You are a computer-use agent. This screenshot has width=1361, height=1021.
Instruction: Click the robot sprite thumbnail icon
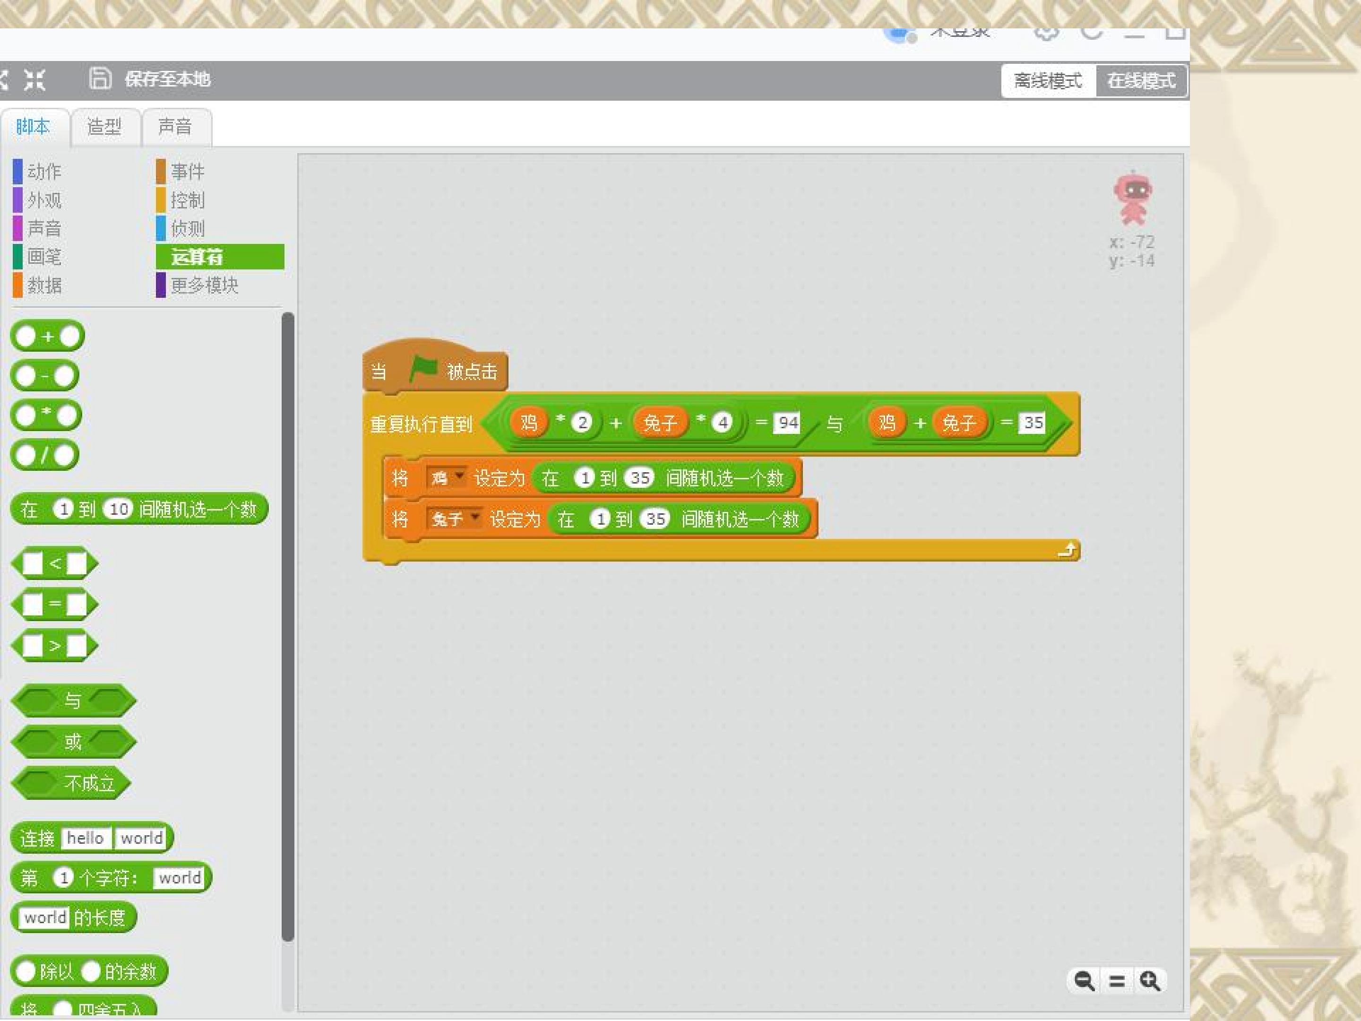tap(1133, 198)
